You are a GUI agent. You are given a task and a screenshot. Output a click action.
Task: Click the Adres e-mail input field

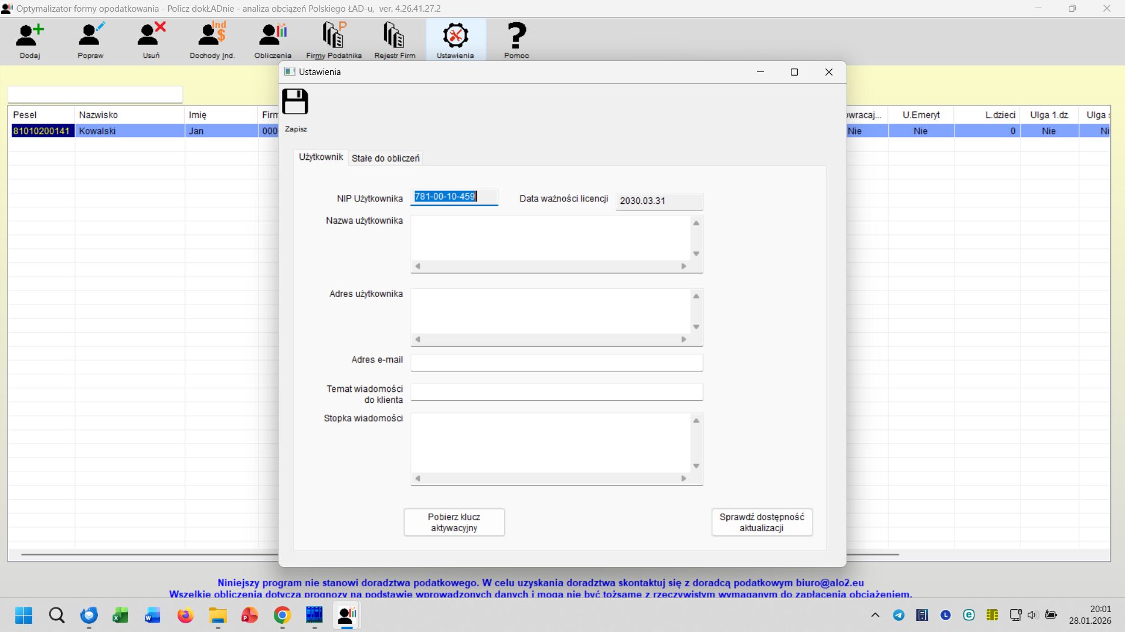click(x=556, y=363)
